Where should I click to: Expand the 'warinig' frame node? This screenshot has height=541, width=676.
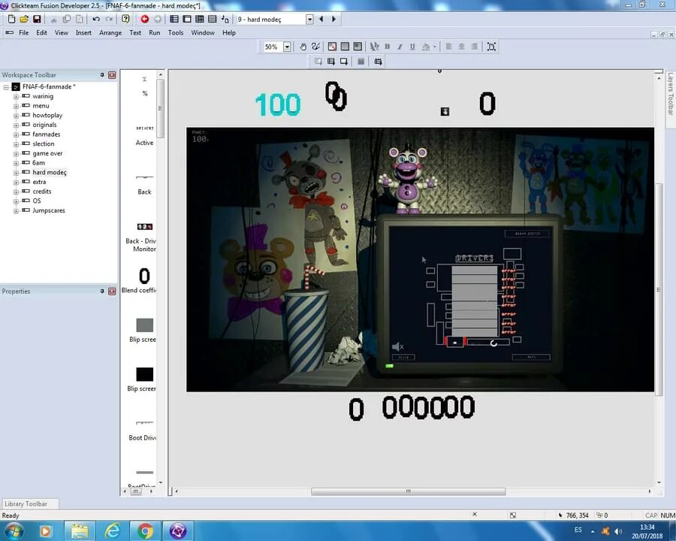(16, 97)
